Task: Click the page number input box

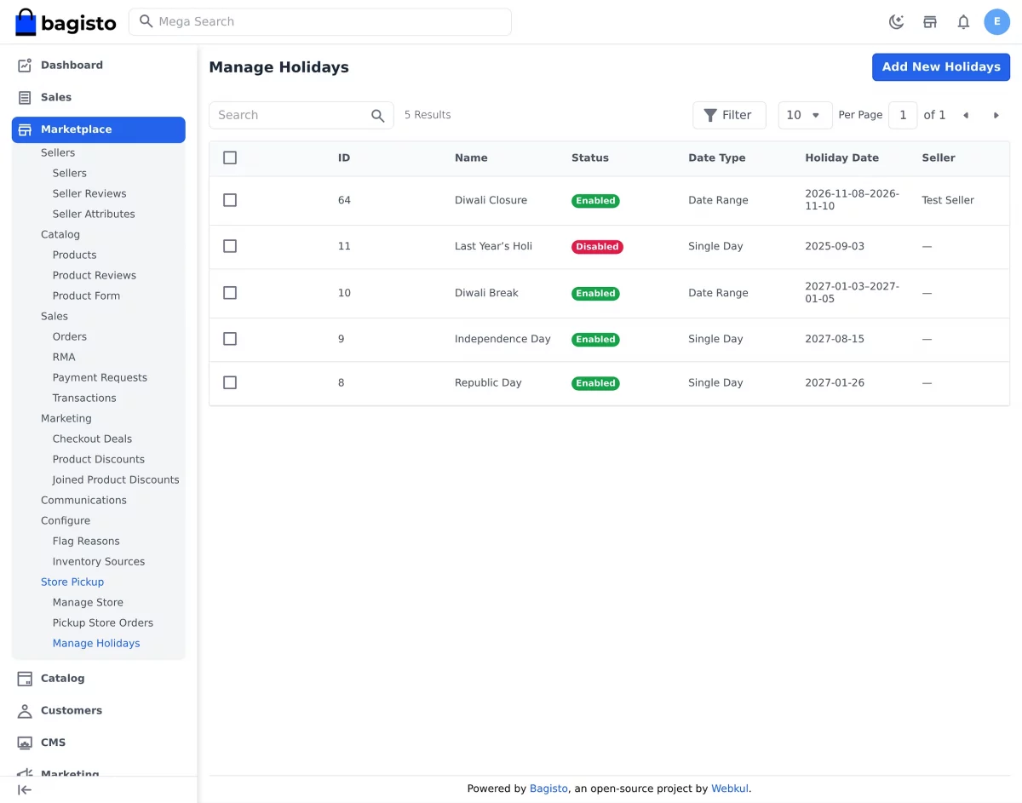Action: click(903, 115)
